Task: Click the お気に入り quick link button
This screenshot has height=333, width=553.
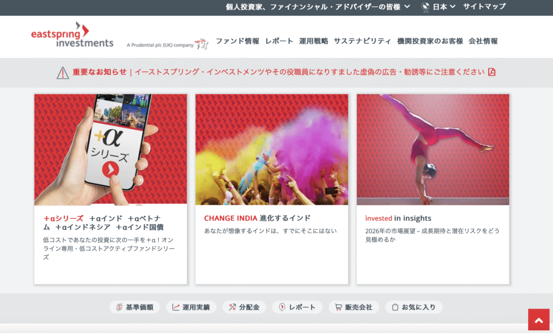Action: tap(414, 307)
